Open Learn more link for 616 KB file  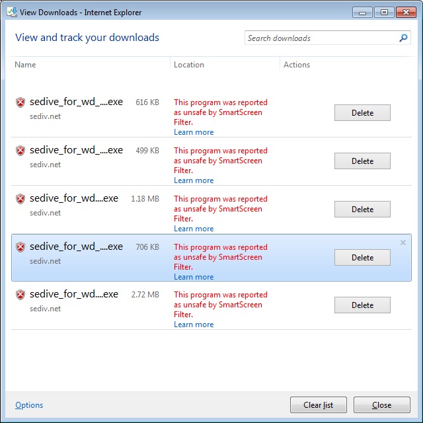coord(194,132)
